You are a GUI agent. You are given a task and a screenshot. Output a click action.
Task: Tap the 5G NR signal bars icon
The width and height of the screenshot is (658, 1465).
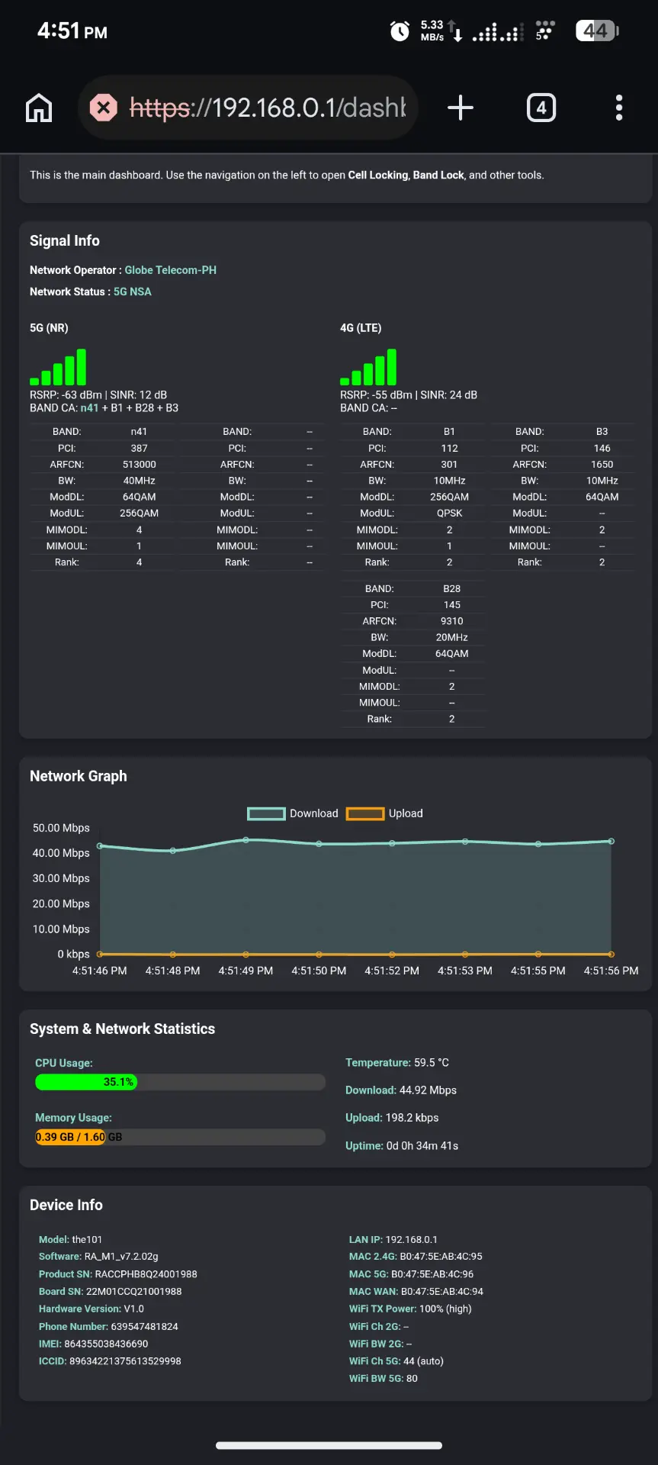pyautogui.click(x=58, y=367)
